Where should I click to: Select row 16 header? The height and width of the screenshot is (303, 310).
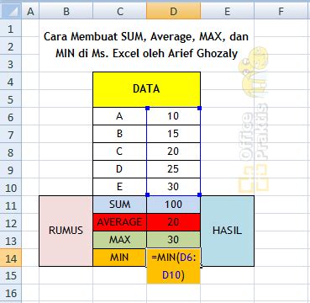pos(10,293)
